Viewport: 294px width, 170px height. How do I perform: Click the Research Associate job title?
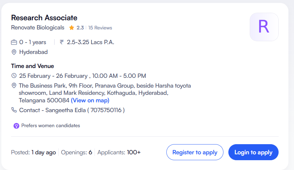point(44,18)
